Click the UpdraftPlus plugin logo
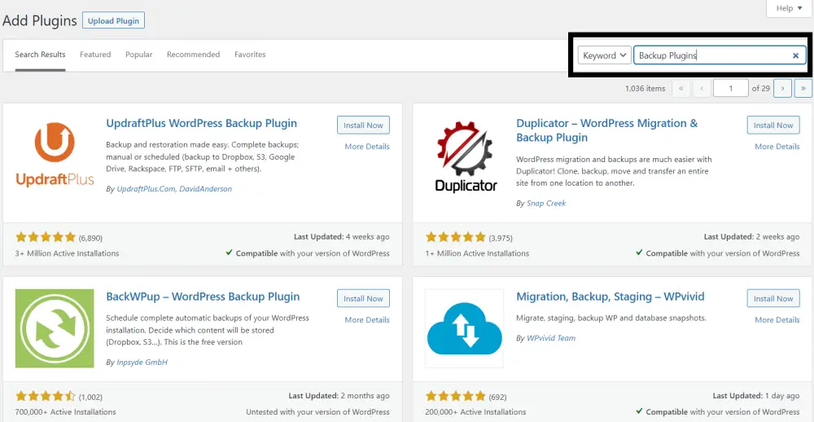This screenshot has height=422, width=814. coord(55,155)
